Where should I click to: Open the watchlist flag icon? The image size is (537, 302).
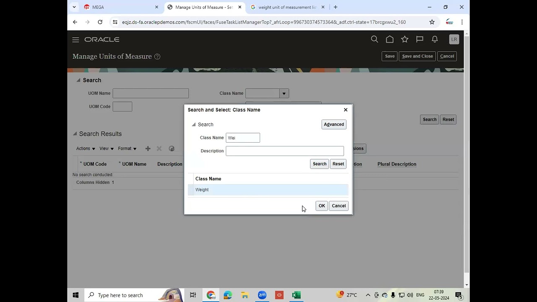(420, 39)
